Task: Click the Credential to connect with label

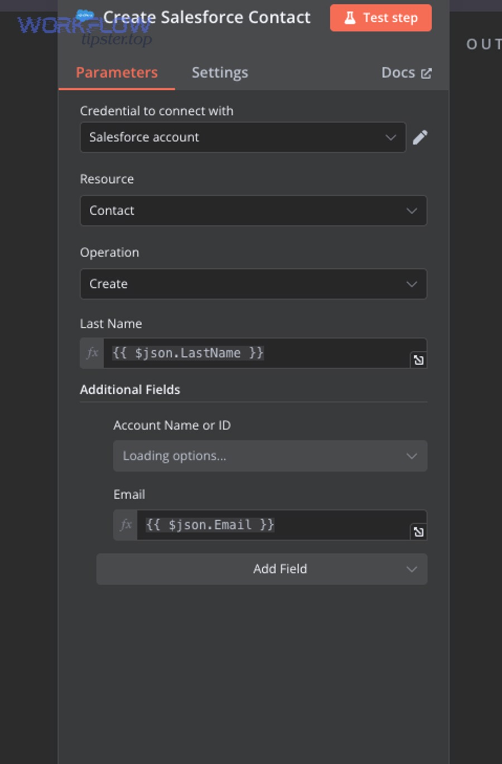Action: pyautogui.click(x=157, y=110)
